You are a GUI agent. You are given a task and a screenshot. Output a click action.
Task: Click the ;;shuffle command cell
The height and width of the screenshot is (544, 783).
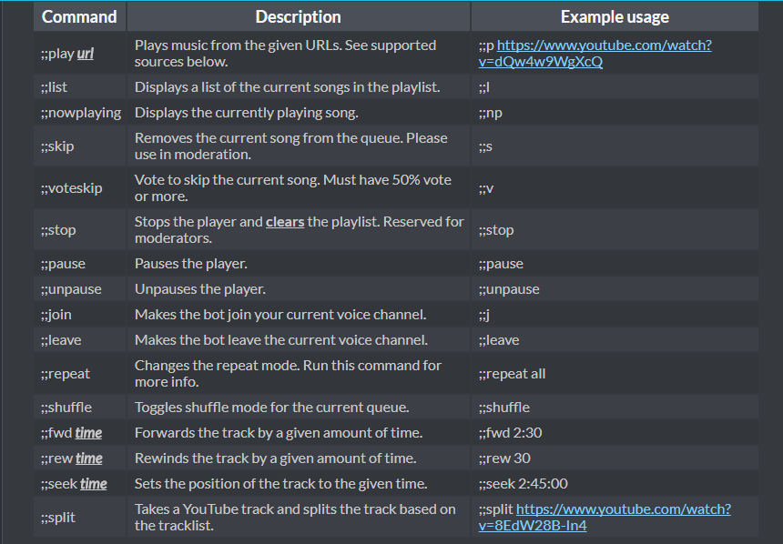[66, 408]
